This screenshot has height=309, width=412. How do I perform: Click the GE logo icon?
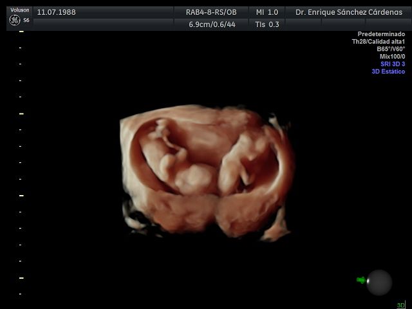15,20
